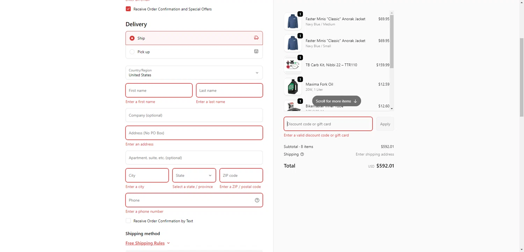
Task: Click the Navy Blue / Small jacket thumbnail
Action: (293, 43)
